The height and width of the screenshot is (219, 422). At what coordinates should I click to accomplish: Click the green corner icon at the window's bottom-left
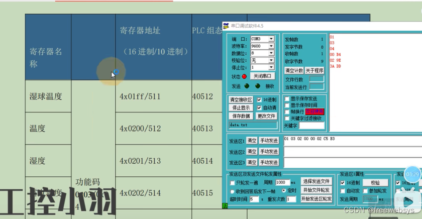[225, 206]
